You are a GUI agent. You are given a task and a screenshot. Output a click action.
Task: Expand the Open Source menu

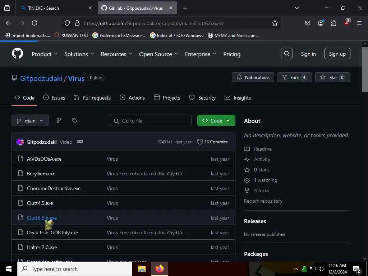(158, 54)
